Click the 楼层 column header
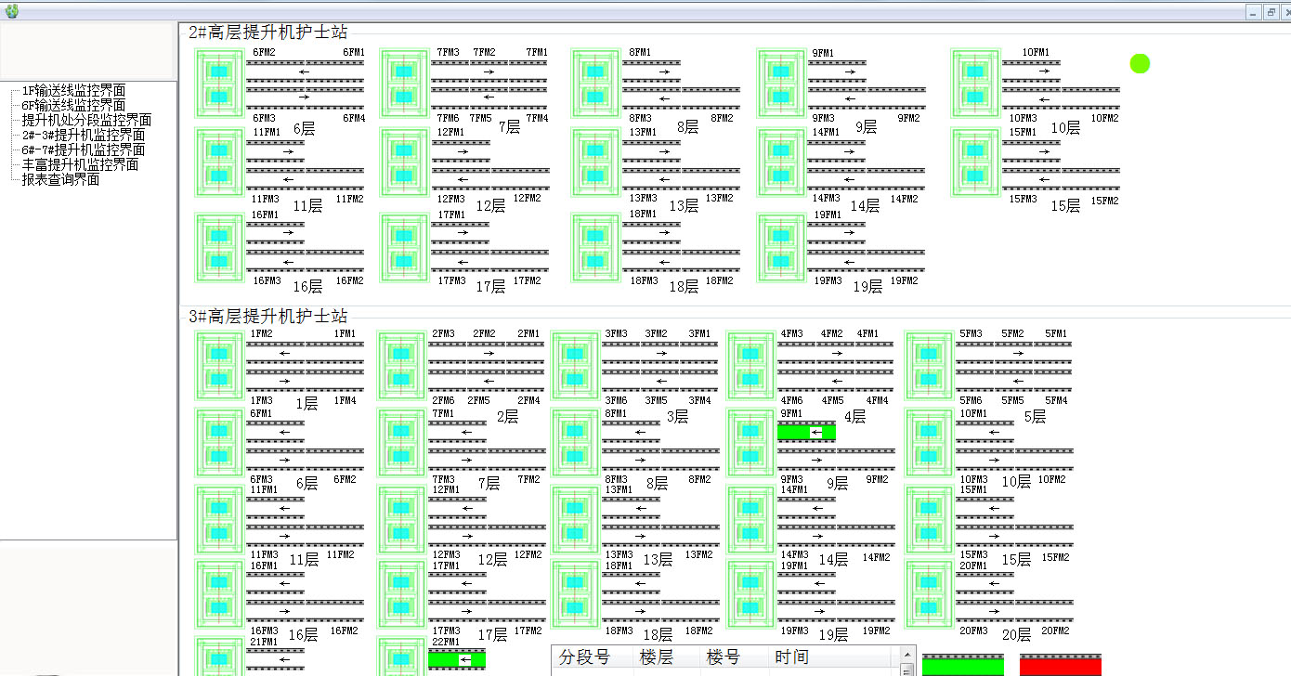Screen dimensions: 1291x676 pos(656,657)
